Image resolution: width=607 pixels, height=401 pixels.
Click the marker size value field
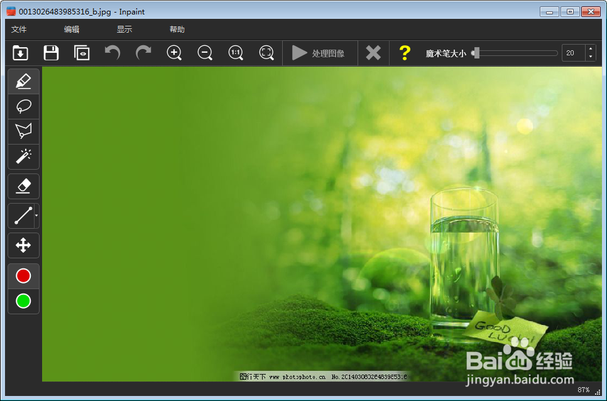573,53
